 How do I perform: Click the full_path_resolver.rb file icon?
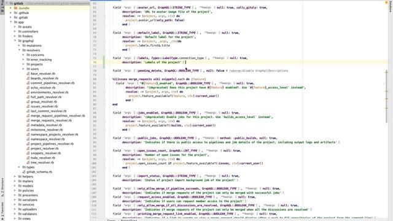pyautogui.click(x=28, y=97)
